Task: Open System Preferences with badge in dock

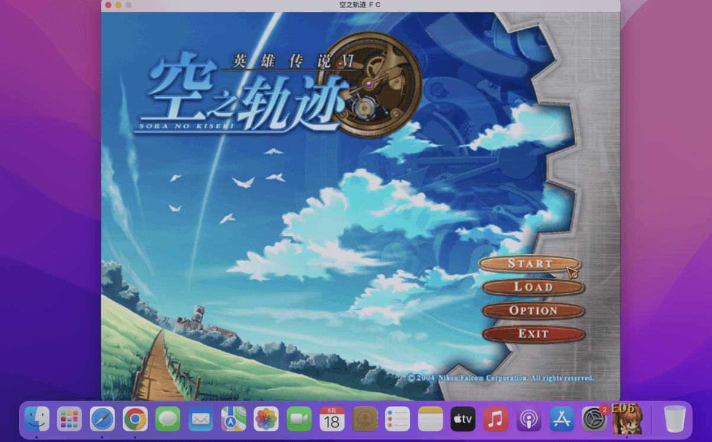Action: coord(594,419)
